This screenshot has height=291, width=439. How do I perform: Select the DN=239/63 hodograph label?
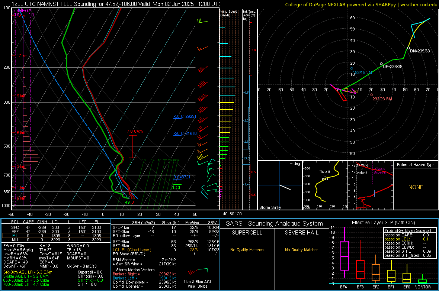click(x=420, y=51)
